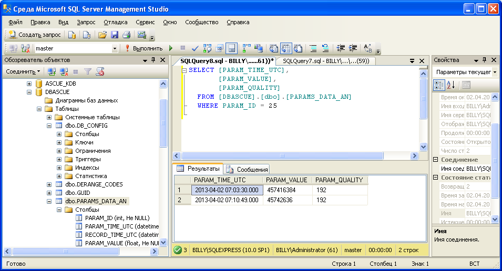Screen dimensions: 502x271
Task: Click the Object Explorer icon right of the funnel
Action: pos(100,71)
